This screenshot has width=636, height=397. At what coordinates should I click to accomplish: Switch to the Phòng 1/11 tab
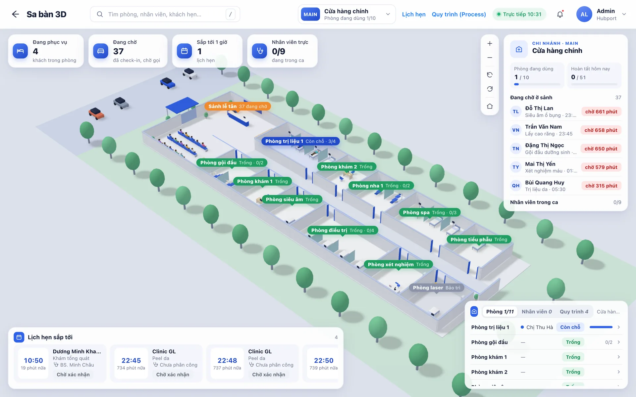coord(500,312)
